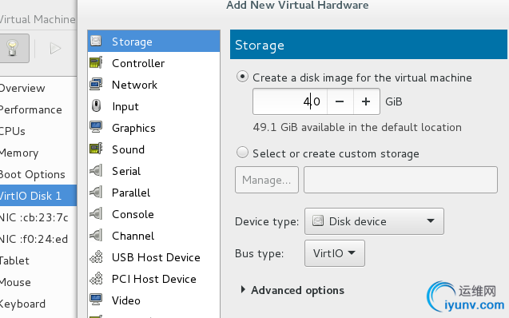This screenshot has width=509, height=318.
Task: Select the Sound card icon
Action: (x=96, y=149)
